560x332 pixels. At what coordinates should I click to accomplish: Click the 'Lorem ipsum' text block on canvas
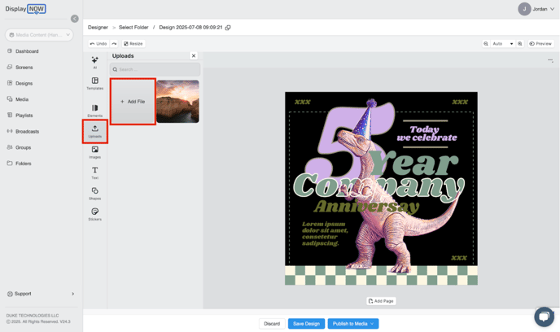point(325,234)
